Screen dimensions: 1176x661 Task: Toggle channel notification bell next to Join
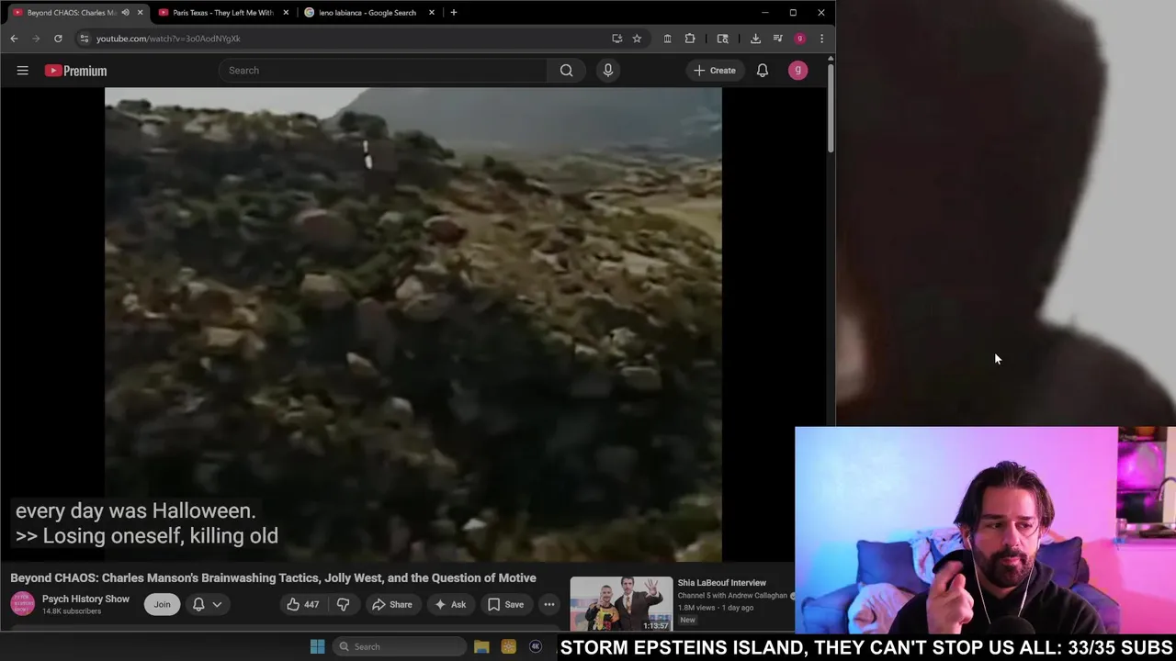tap(198, 604)
